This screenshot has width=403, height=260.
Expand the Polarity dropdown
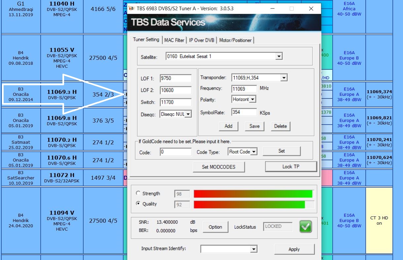(x=253, y=99)
